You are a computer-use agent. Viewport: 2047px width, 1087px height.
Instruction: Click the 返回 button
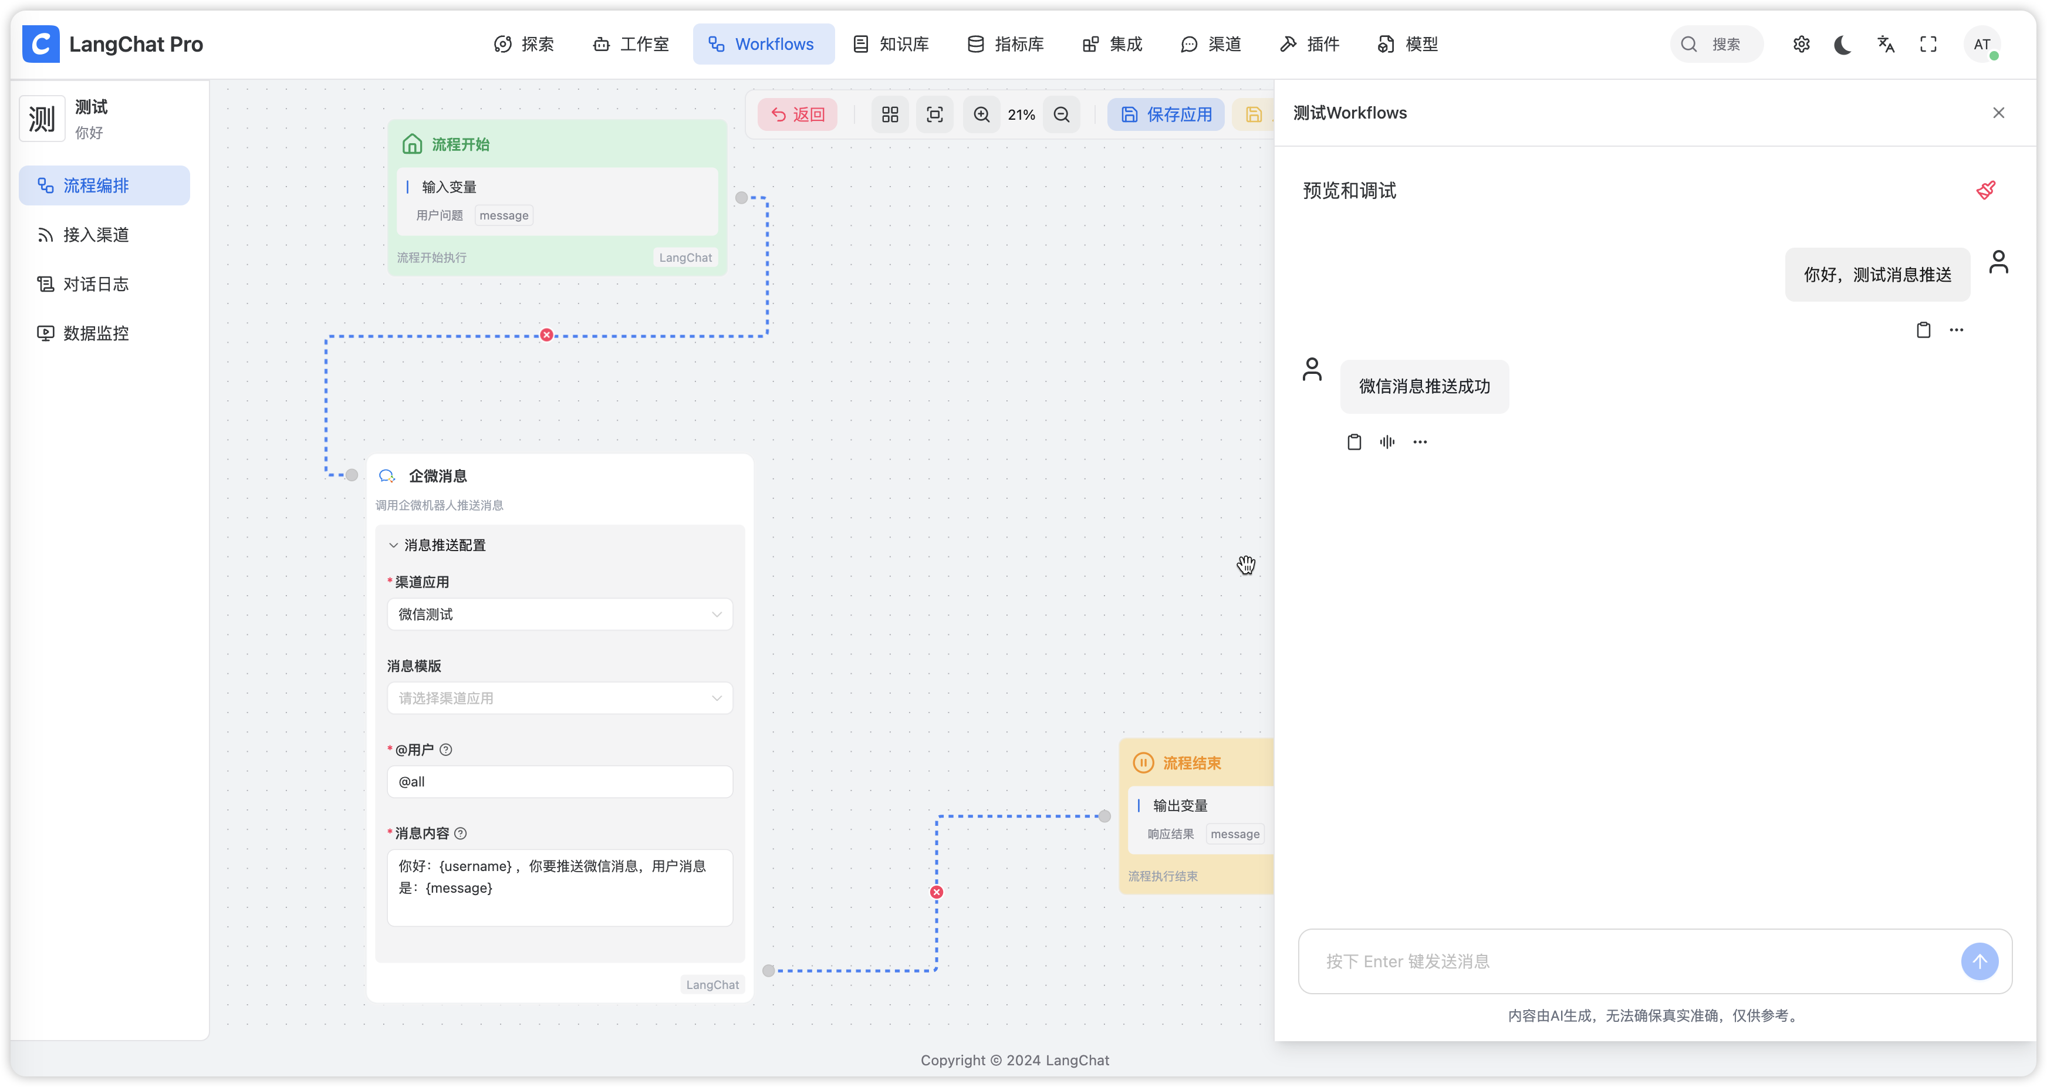(x=798, y=114)
